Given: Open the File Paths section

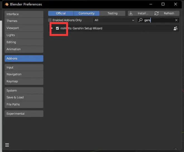Looking at the screenshot, I should 24,104.
